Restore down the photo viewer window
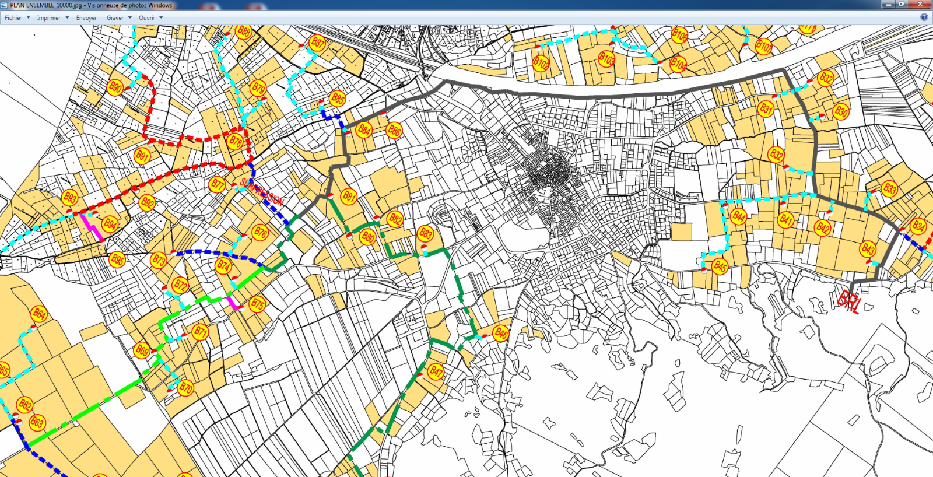The image size is (933, 477). 902,5
